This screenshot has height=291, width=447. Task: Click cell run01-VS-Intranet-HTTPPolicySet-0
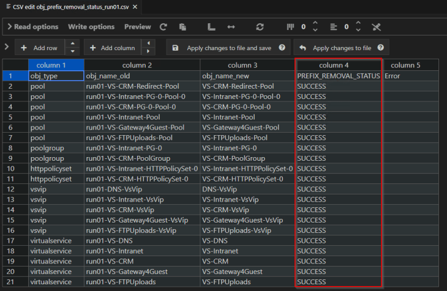click(x=142, y=168)
